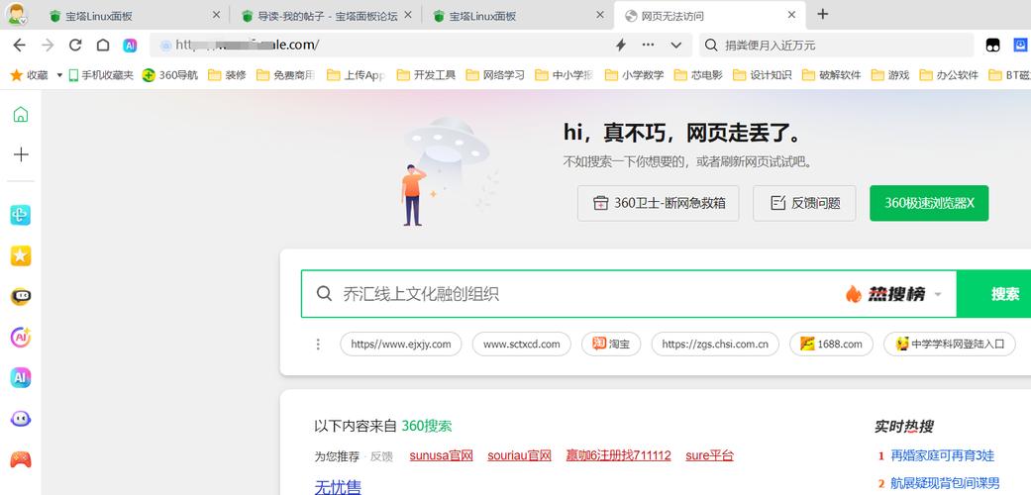Open the three-dot more options in address bar
Image resolution: width=1031 pixels, height=495 pixels.
click(x=648, y=45)
